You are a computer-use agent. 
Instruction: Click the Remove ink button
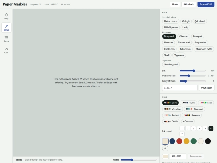[196, 156]
